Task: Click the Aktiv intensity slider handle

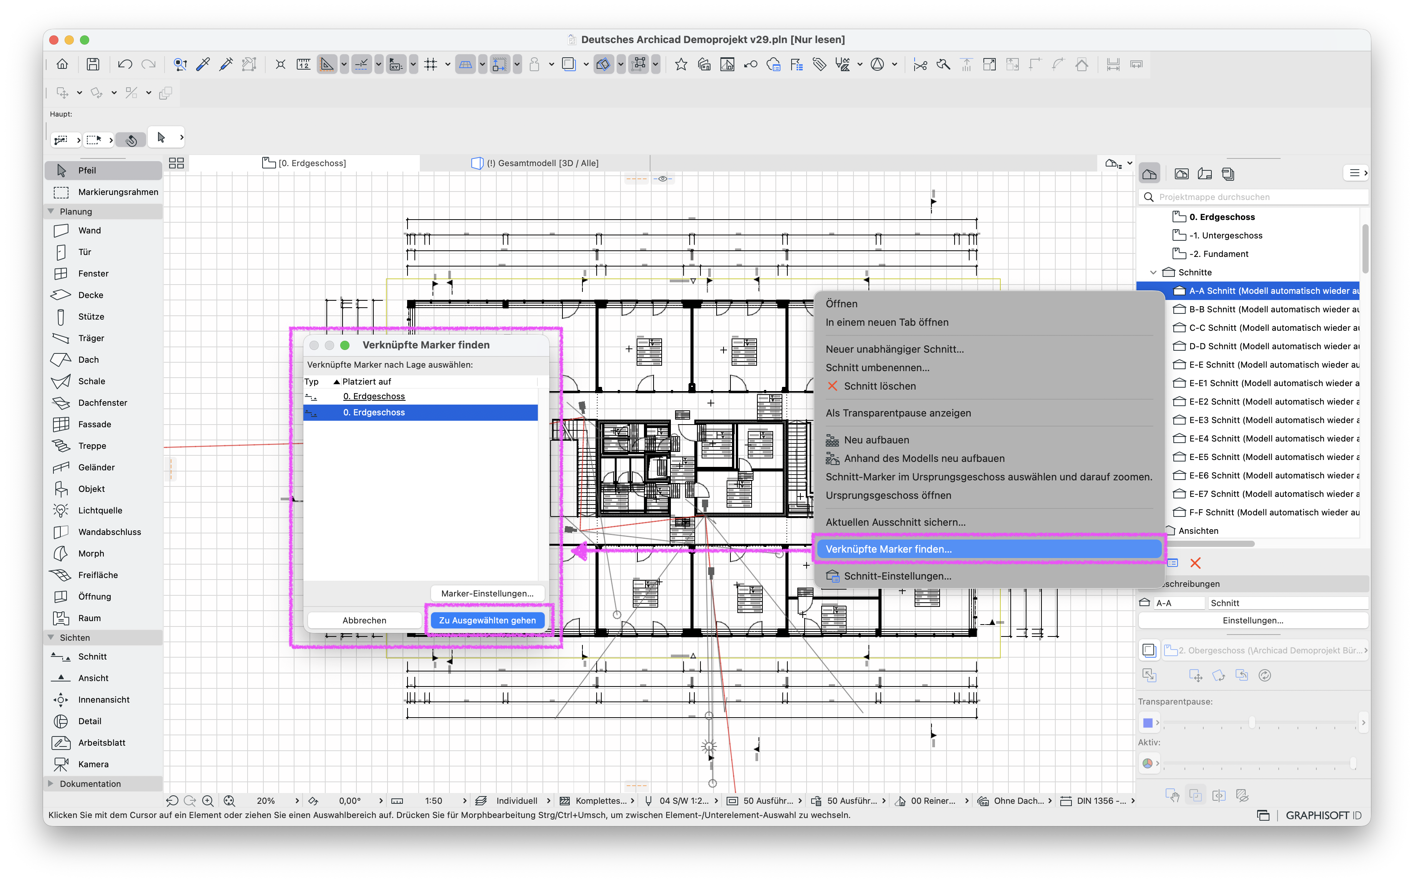Action: point(1353,763)
